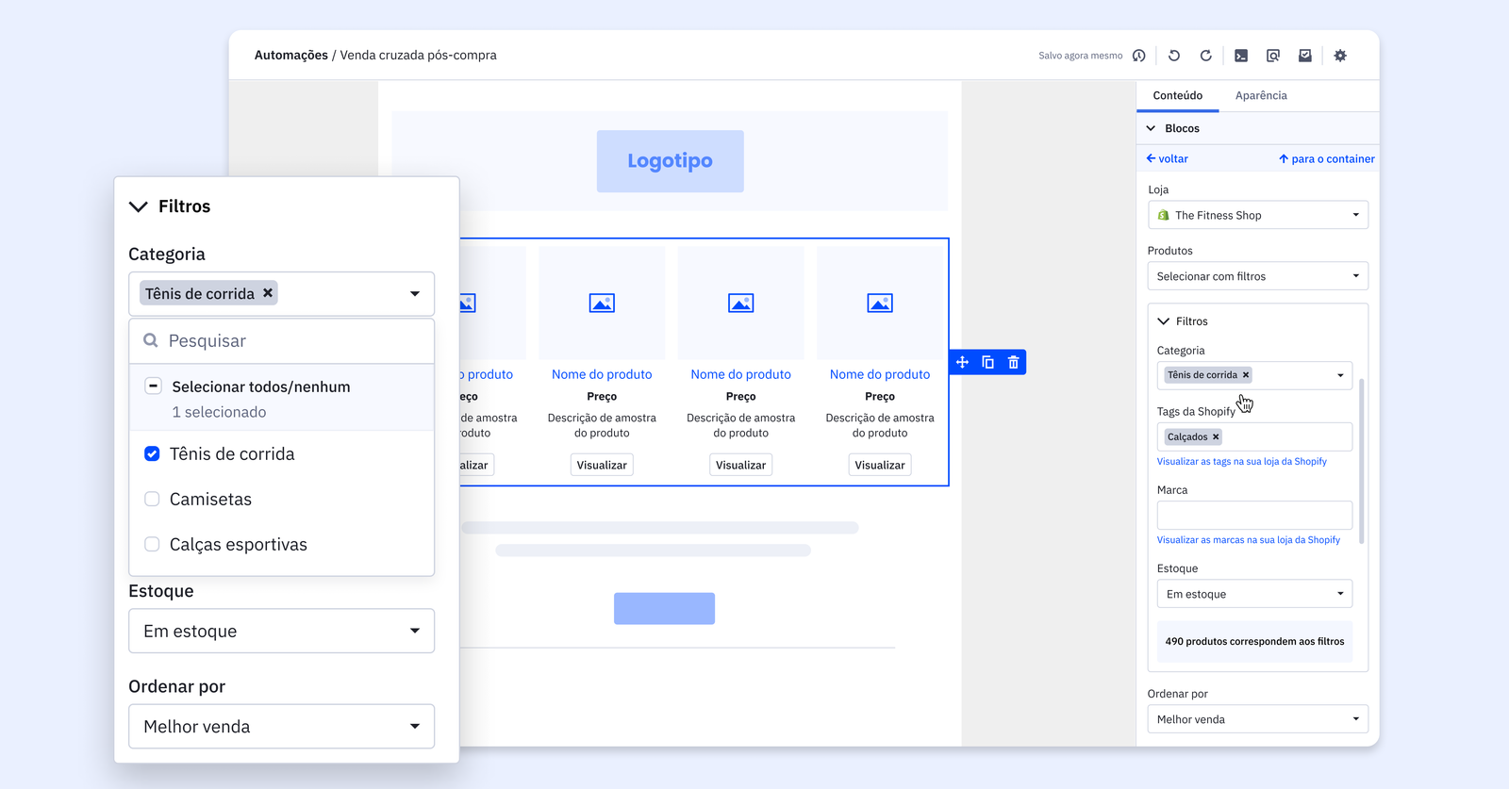Open the Loja dropdown The Fitness Shop

coord(1257,215)
